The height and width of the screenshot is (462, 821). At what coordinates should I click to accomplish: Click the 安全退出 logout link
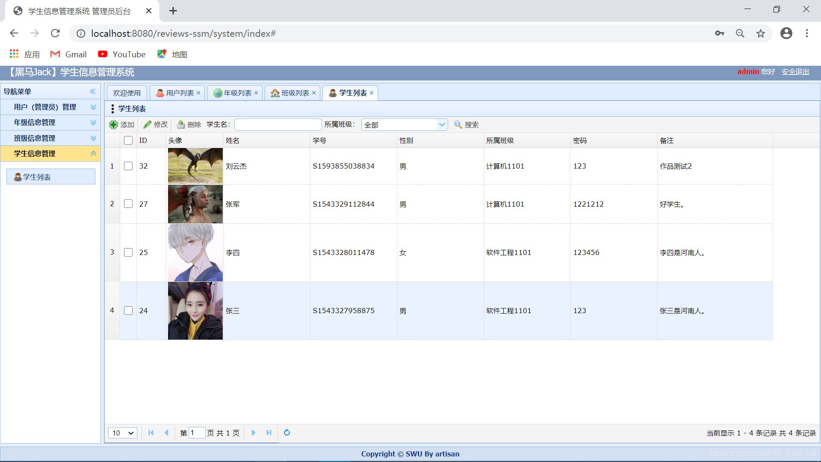coord(795,72)
